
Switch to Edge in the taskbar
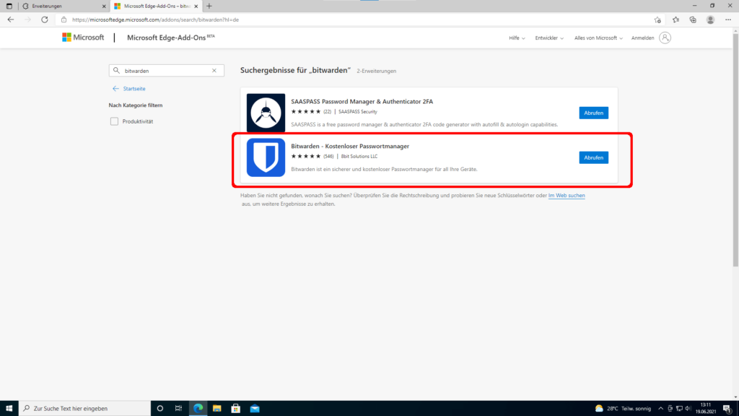(x=198, y=409)
